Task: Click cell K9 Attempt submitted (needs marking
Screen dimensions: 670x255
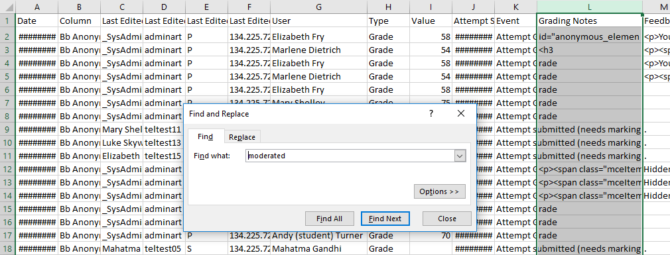Action: [515, 130]
